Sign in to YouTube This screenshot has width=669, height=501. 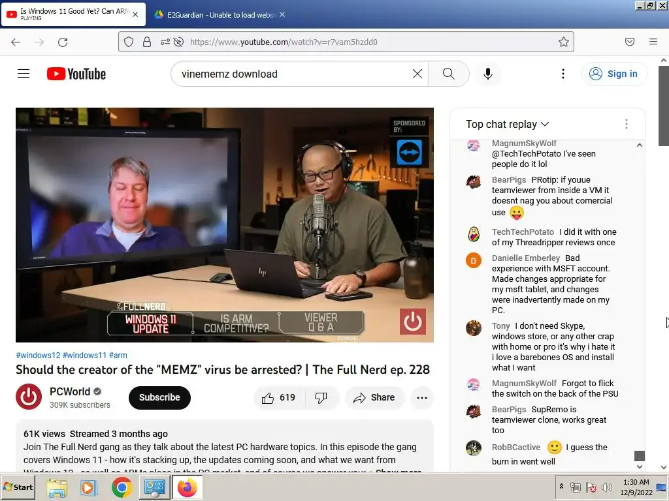pos(614,74)
